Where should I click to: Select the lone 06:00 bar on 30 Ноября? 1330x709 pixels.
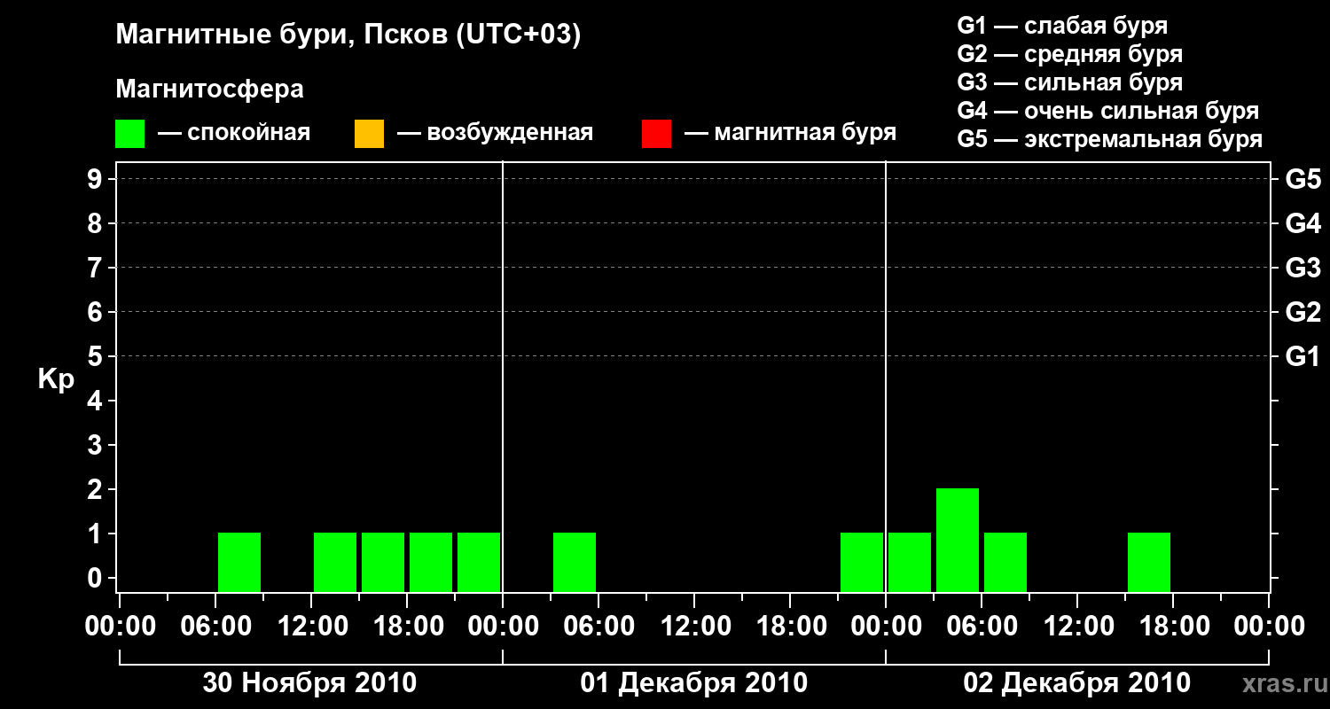239,562
